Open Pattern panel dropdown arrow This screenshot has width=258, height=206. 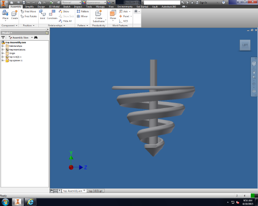[x=87, y=25]
